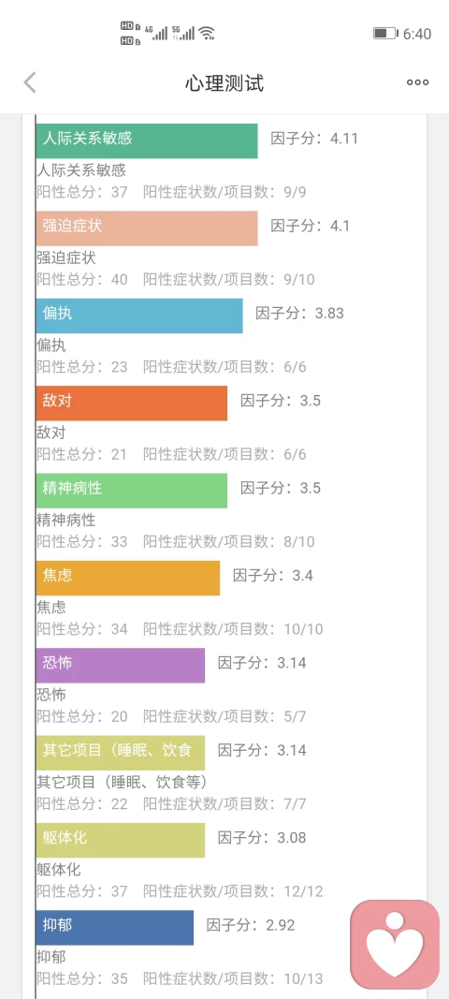
Task: Select the 躯体化 bar
Action: (x=121, y=840)
